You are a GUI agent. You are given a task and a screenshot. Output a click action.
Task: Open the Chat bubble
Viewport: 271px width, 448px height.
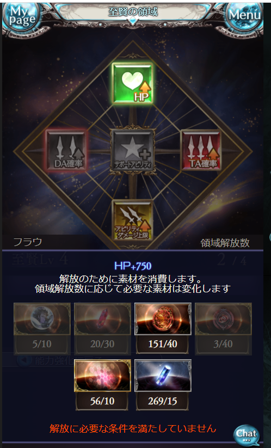pyautogui.click(x=247, y=435)
